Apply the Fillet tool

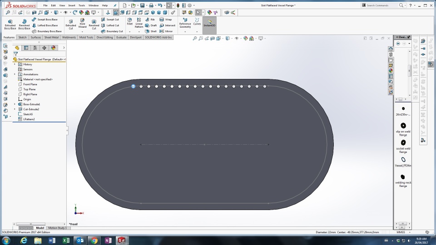[129, 22]
